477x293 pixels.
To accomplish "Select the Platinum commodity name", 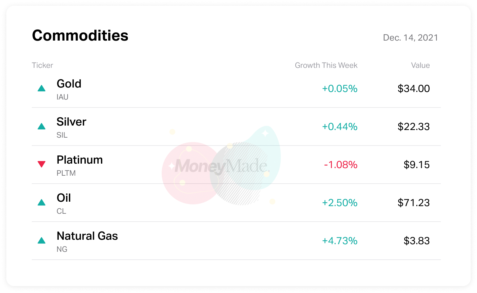I will tap(80, 160).
